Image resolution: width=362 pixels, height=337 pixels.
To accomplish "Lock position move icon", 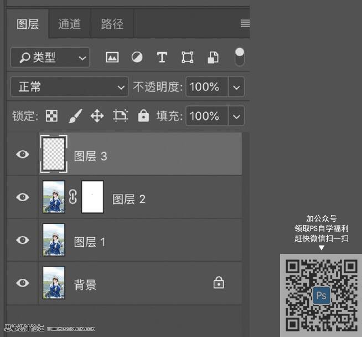I will tap(97, 116).
